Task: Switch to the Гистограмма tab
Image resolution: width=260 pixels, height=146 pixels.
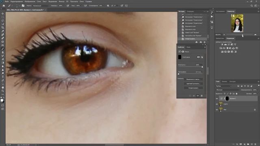Action: pos(220,11)
